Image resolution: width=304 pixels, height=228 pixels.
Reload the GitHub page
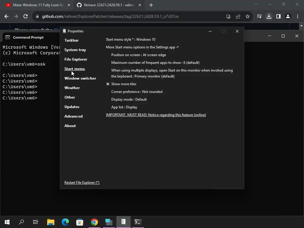tap(26, 17)
